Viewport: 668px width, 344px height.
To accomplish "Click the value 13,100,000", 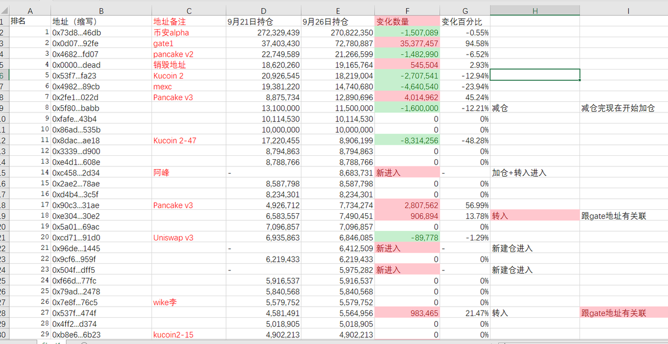I will pyautogui.click(x=263, y=108).
